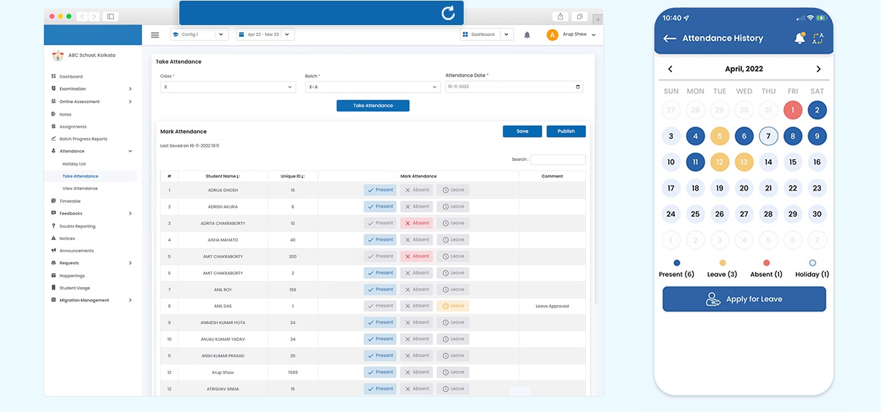Click the hamburger menu icon
This screenshot has height=412, width=881.
tap(155, 35)
